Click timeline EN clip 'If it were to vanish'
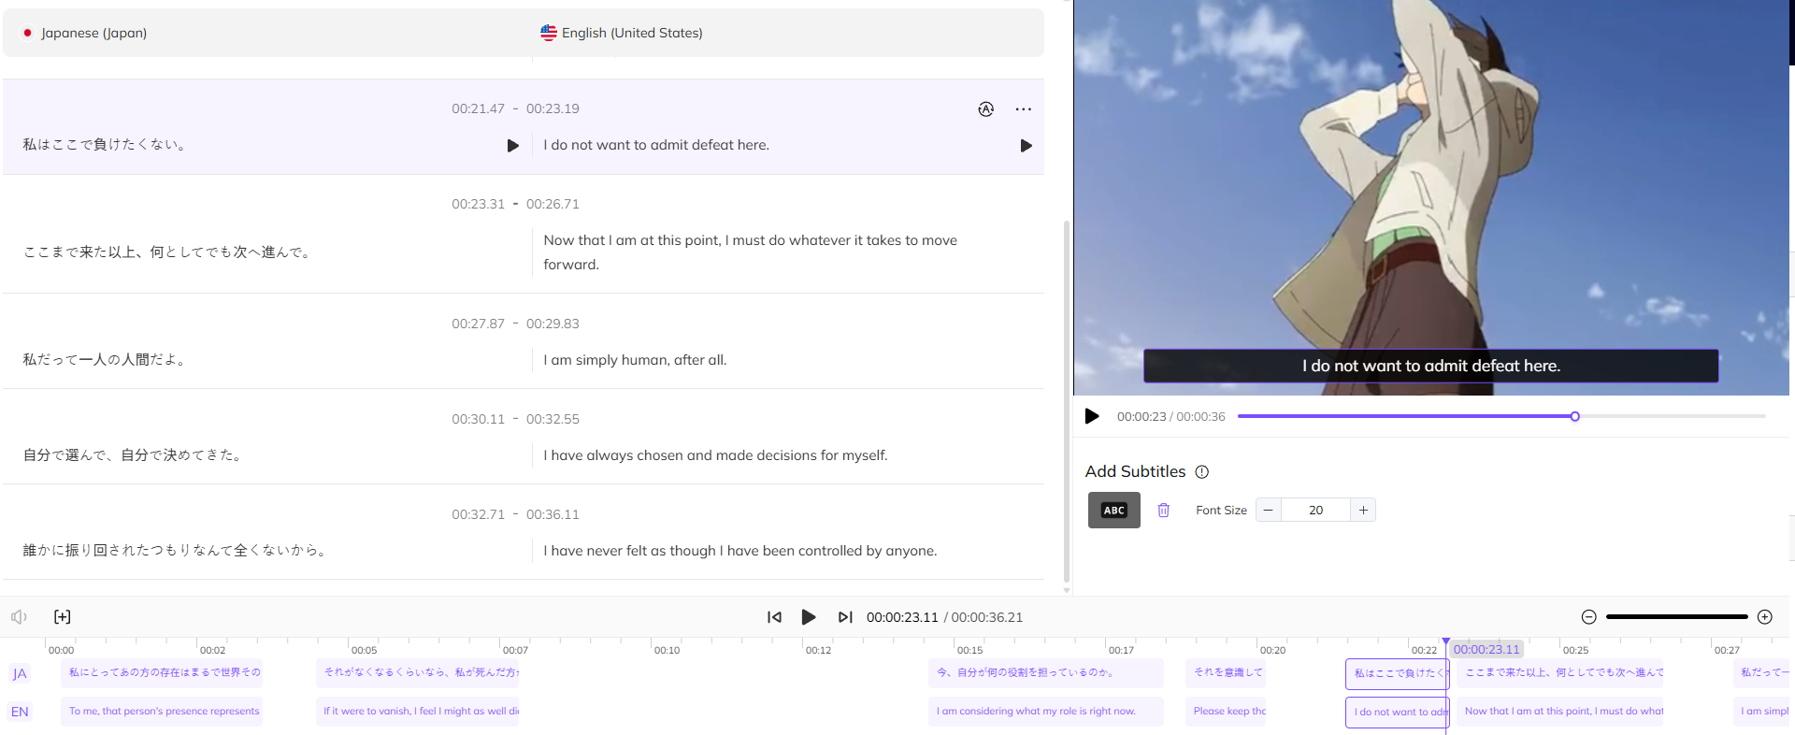The width and height of the screenshot is (1795, 735). (417, 712)
